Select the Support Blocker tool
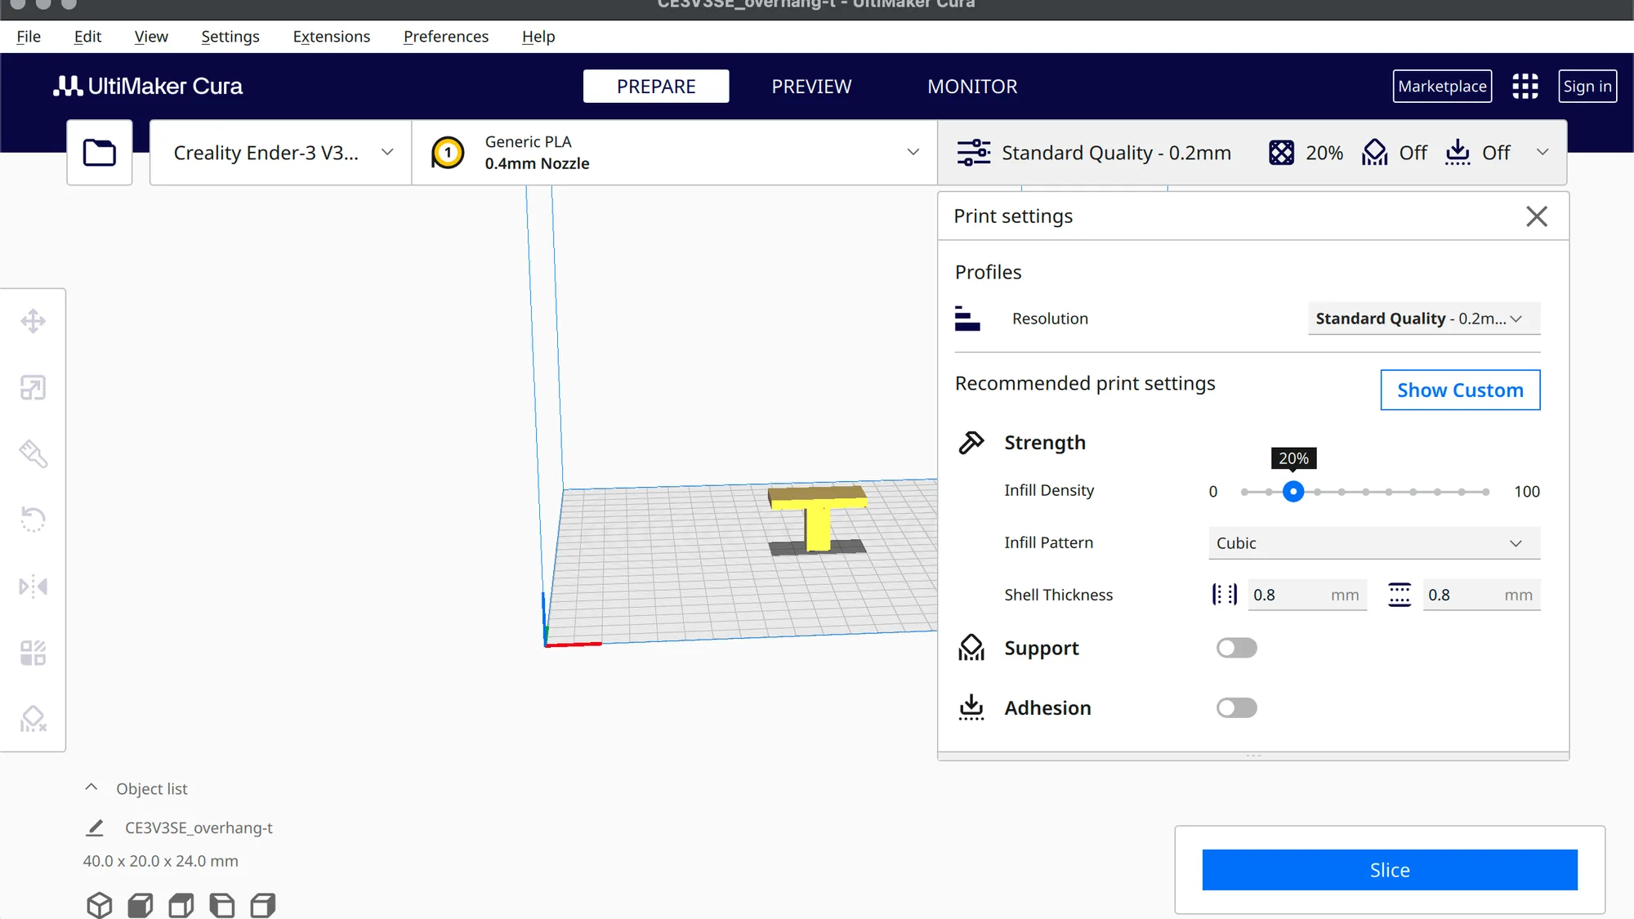This screenshot has height=919, width=1634. [x=33, y=719]
